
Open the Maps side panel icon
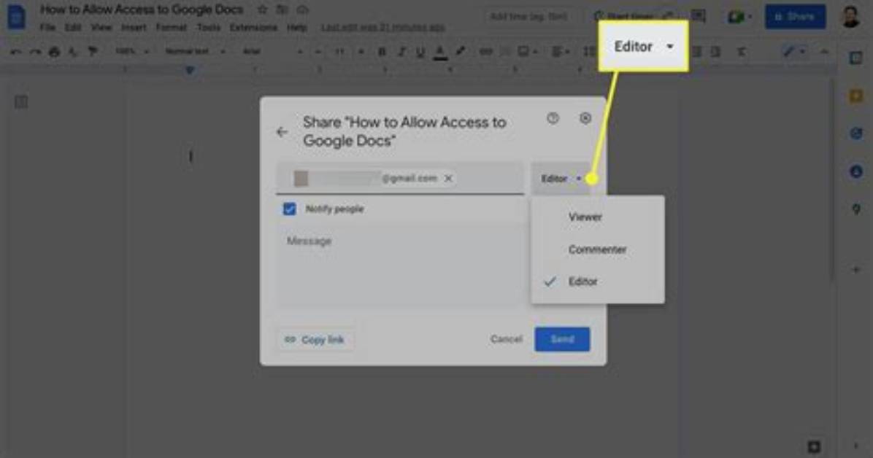(856, 209)
